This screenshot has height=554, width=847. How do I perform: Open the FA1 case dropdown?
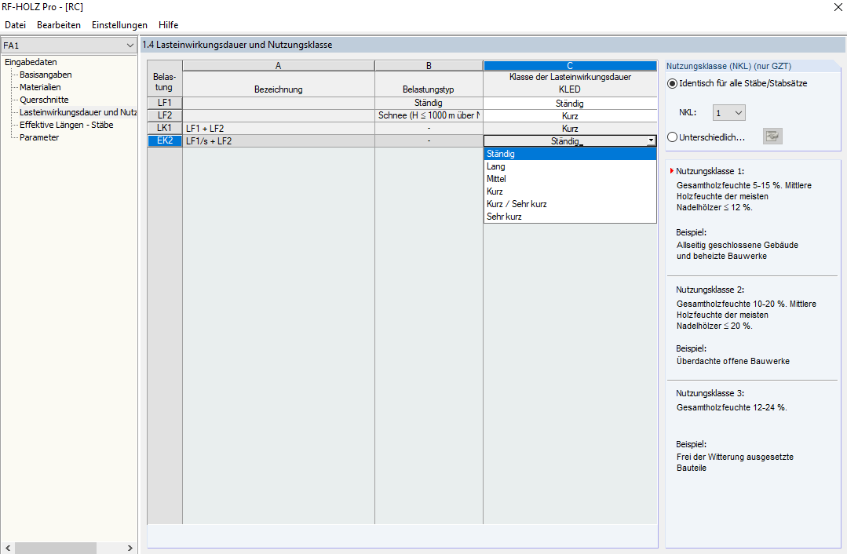pos(68,46)
